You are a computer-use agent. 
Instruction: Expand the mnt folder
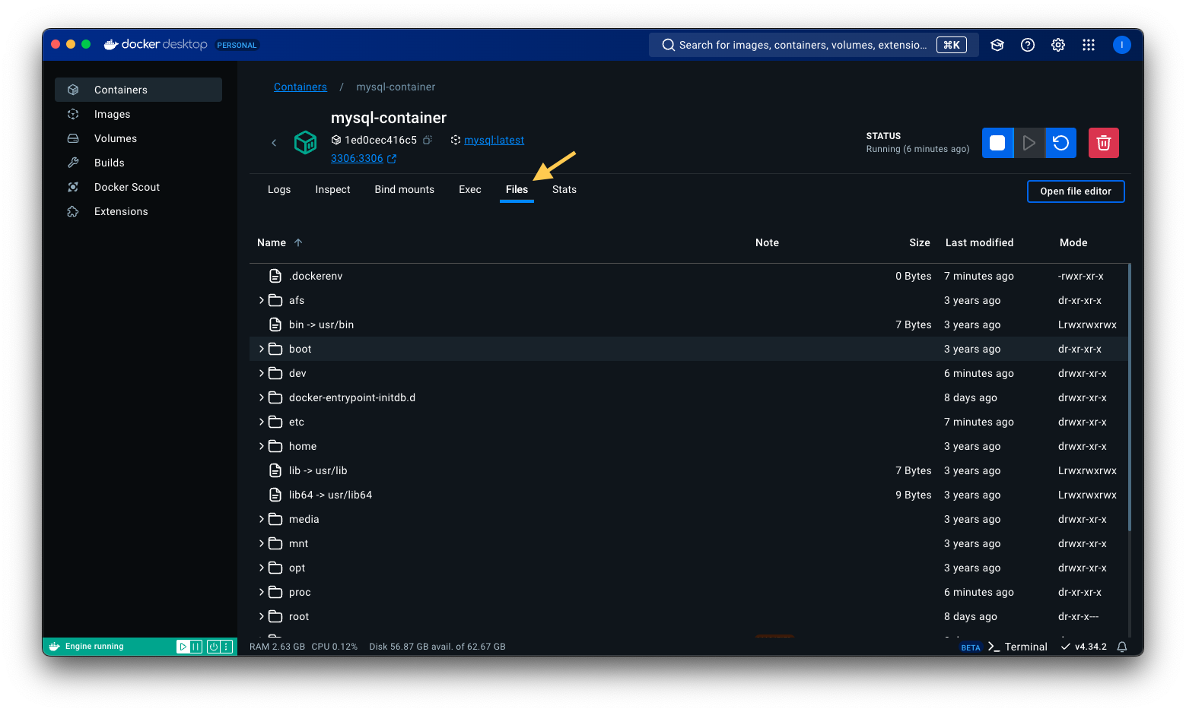[x=261, y=543]
